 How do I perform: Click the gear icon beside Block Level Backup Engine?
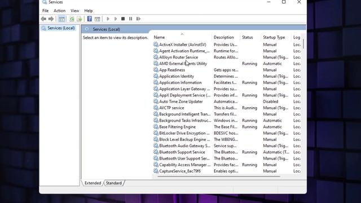(x=156, y=139)
